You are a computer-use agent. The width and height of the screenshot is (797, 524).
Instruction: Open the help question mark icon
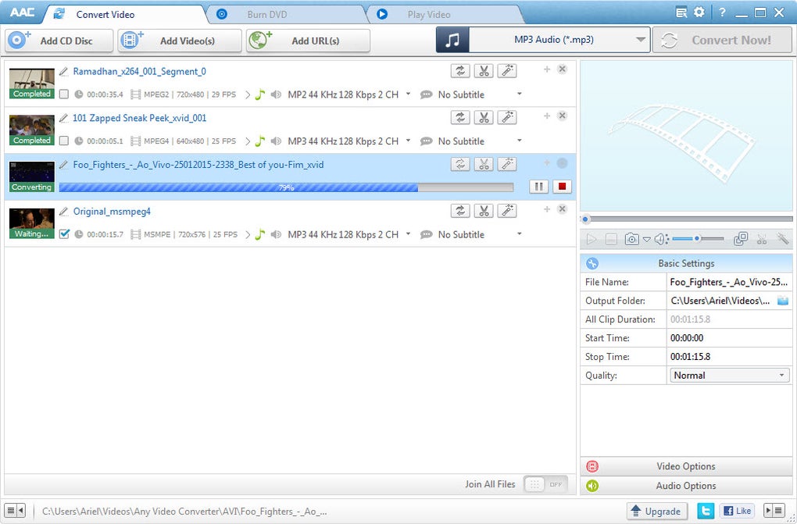coord(722,12)
